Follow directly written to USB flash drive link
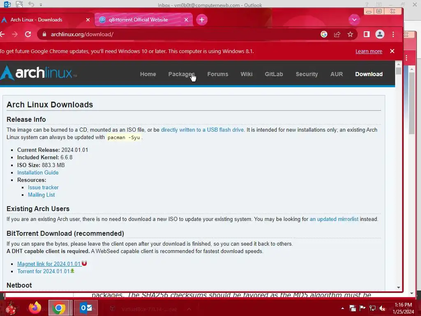This screenshot has height=316, width=421. pyautogui.click(x=202, y=130)
